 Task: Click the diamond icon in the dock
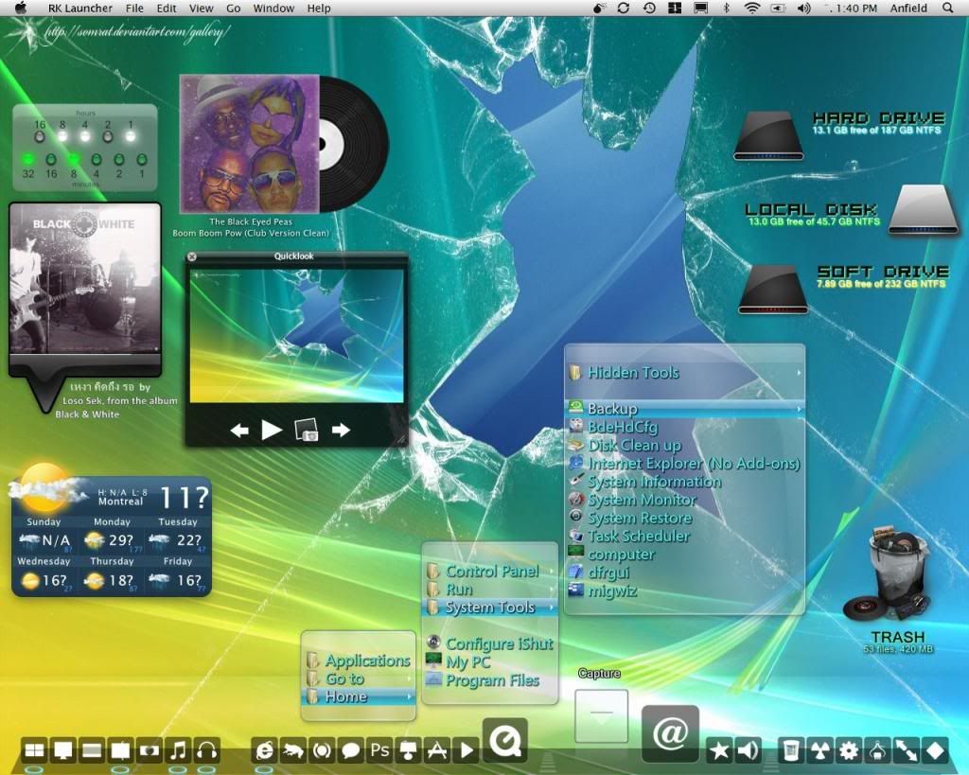[x=935, y=750]
